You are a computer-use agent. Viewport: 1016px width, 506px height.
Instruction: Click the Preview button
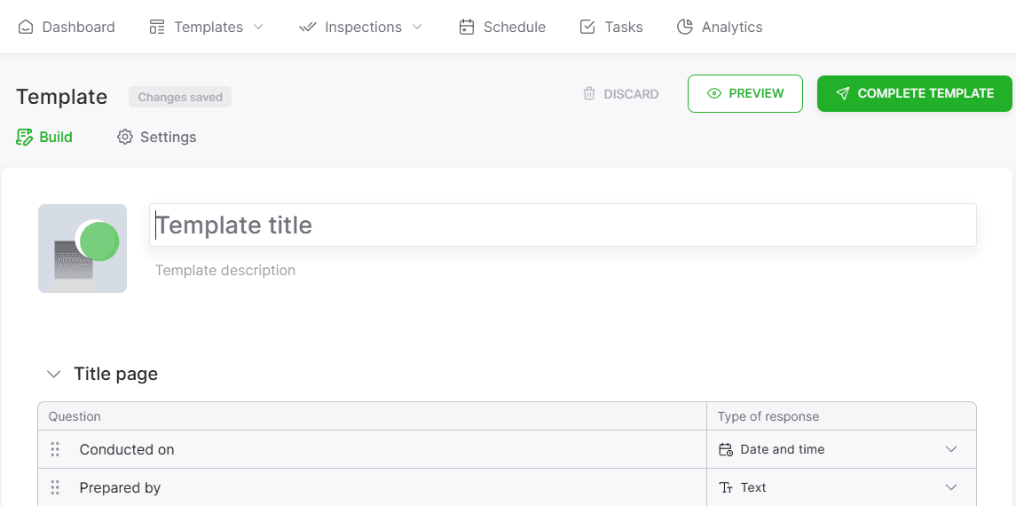pyautogui.click(x=745, y=94)
